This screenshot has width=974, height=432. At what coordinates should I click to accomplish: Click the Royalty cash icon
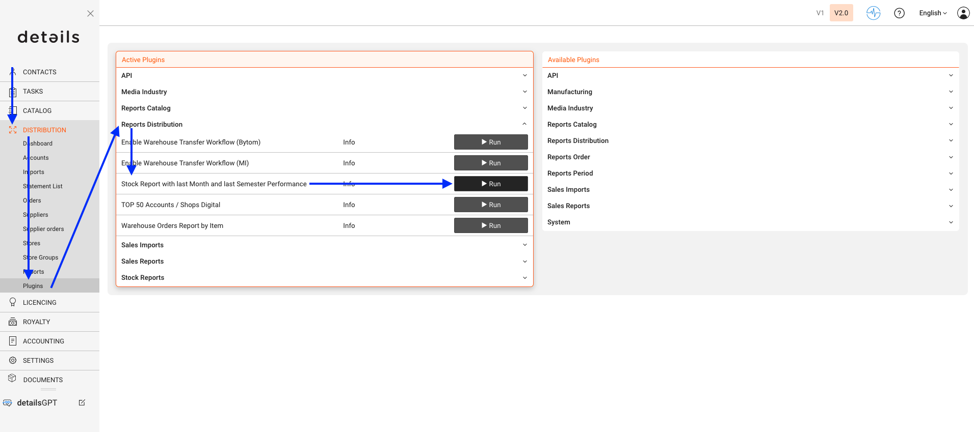tap(13, 322)
